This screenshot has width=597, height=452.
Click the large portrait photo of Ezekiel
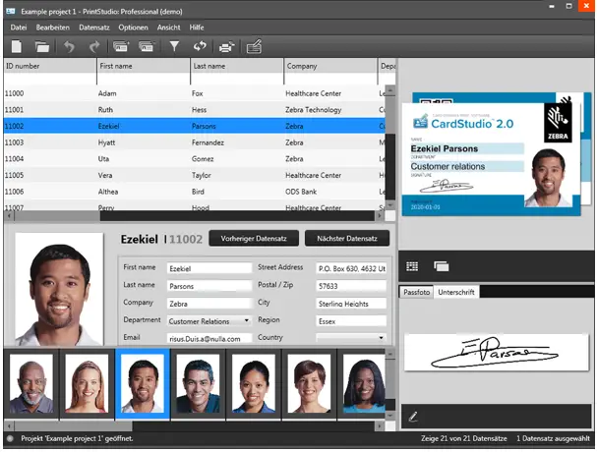(x=59, y=289)
